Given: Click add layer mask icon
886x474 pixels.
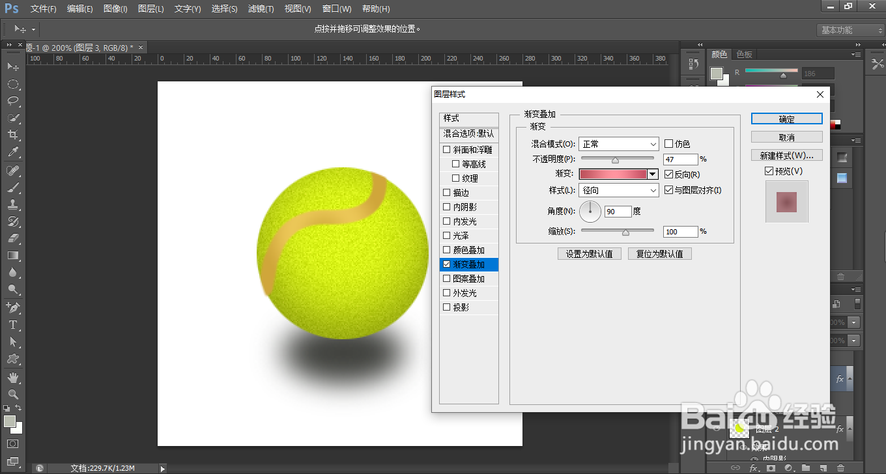Looking at the screenshot, I should [x=771, y=467].
